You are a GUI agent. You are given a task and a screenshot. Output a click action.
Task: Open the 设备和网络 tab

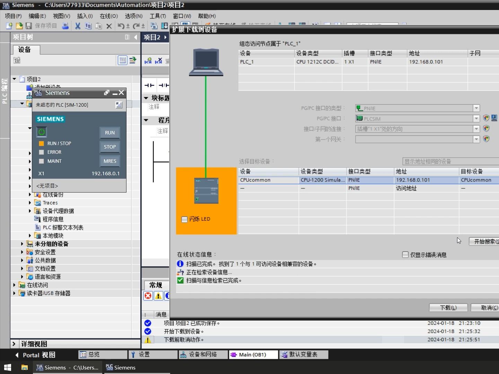coord(203,355)
